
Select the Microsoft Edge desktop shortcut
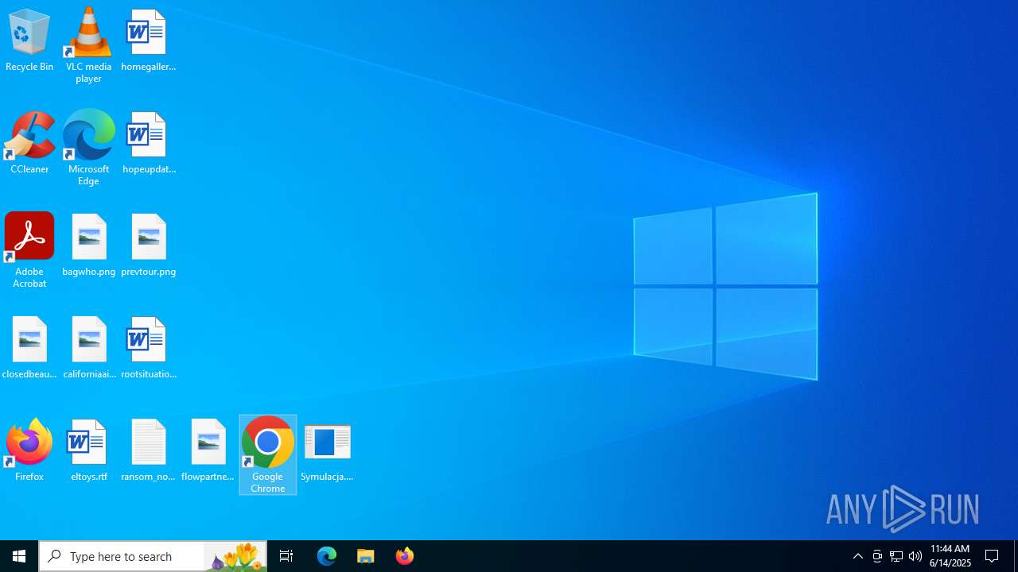click(88, 148)
